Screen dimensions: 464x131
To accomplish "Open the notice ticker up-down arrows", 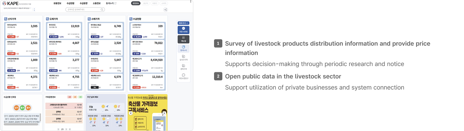I will click(x=34, y=9).
